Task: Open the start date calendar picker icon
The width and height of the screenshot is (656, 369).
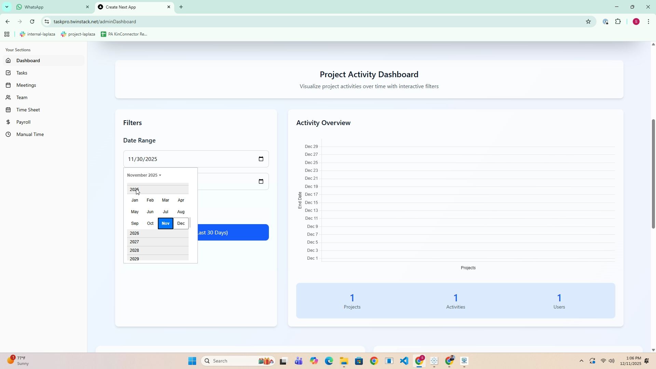Action: 261,159
